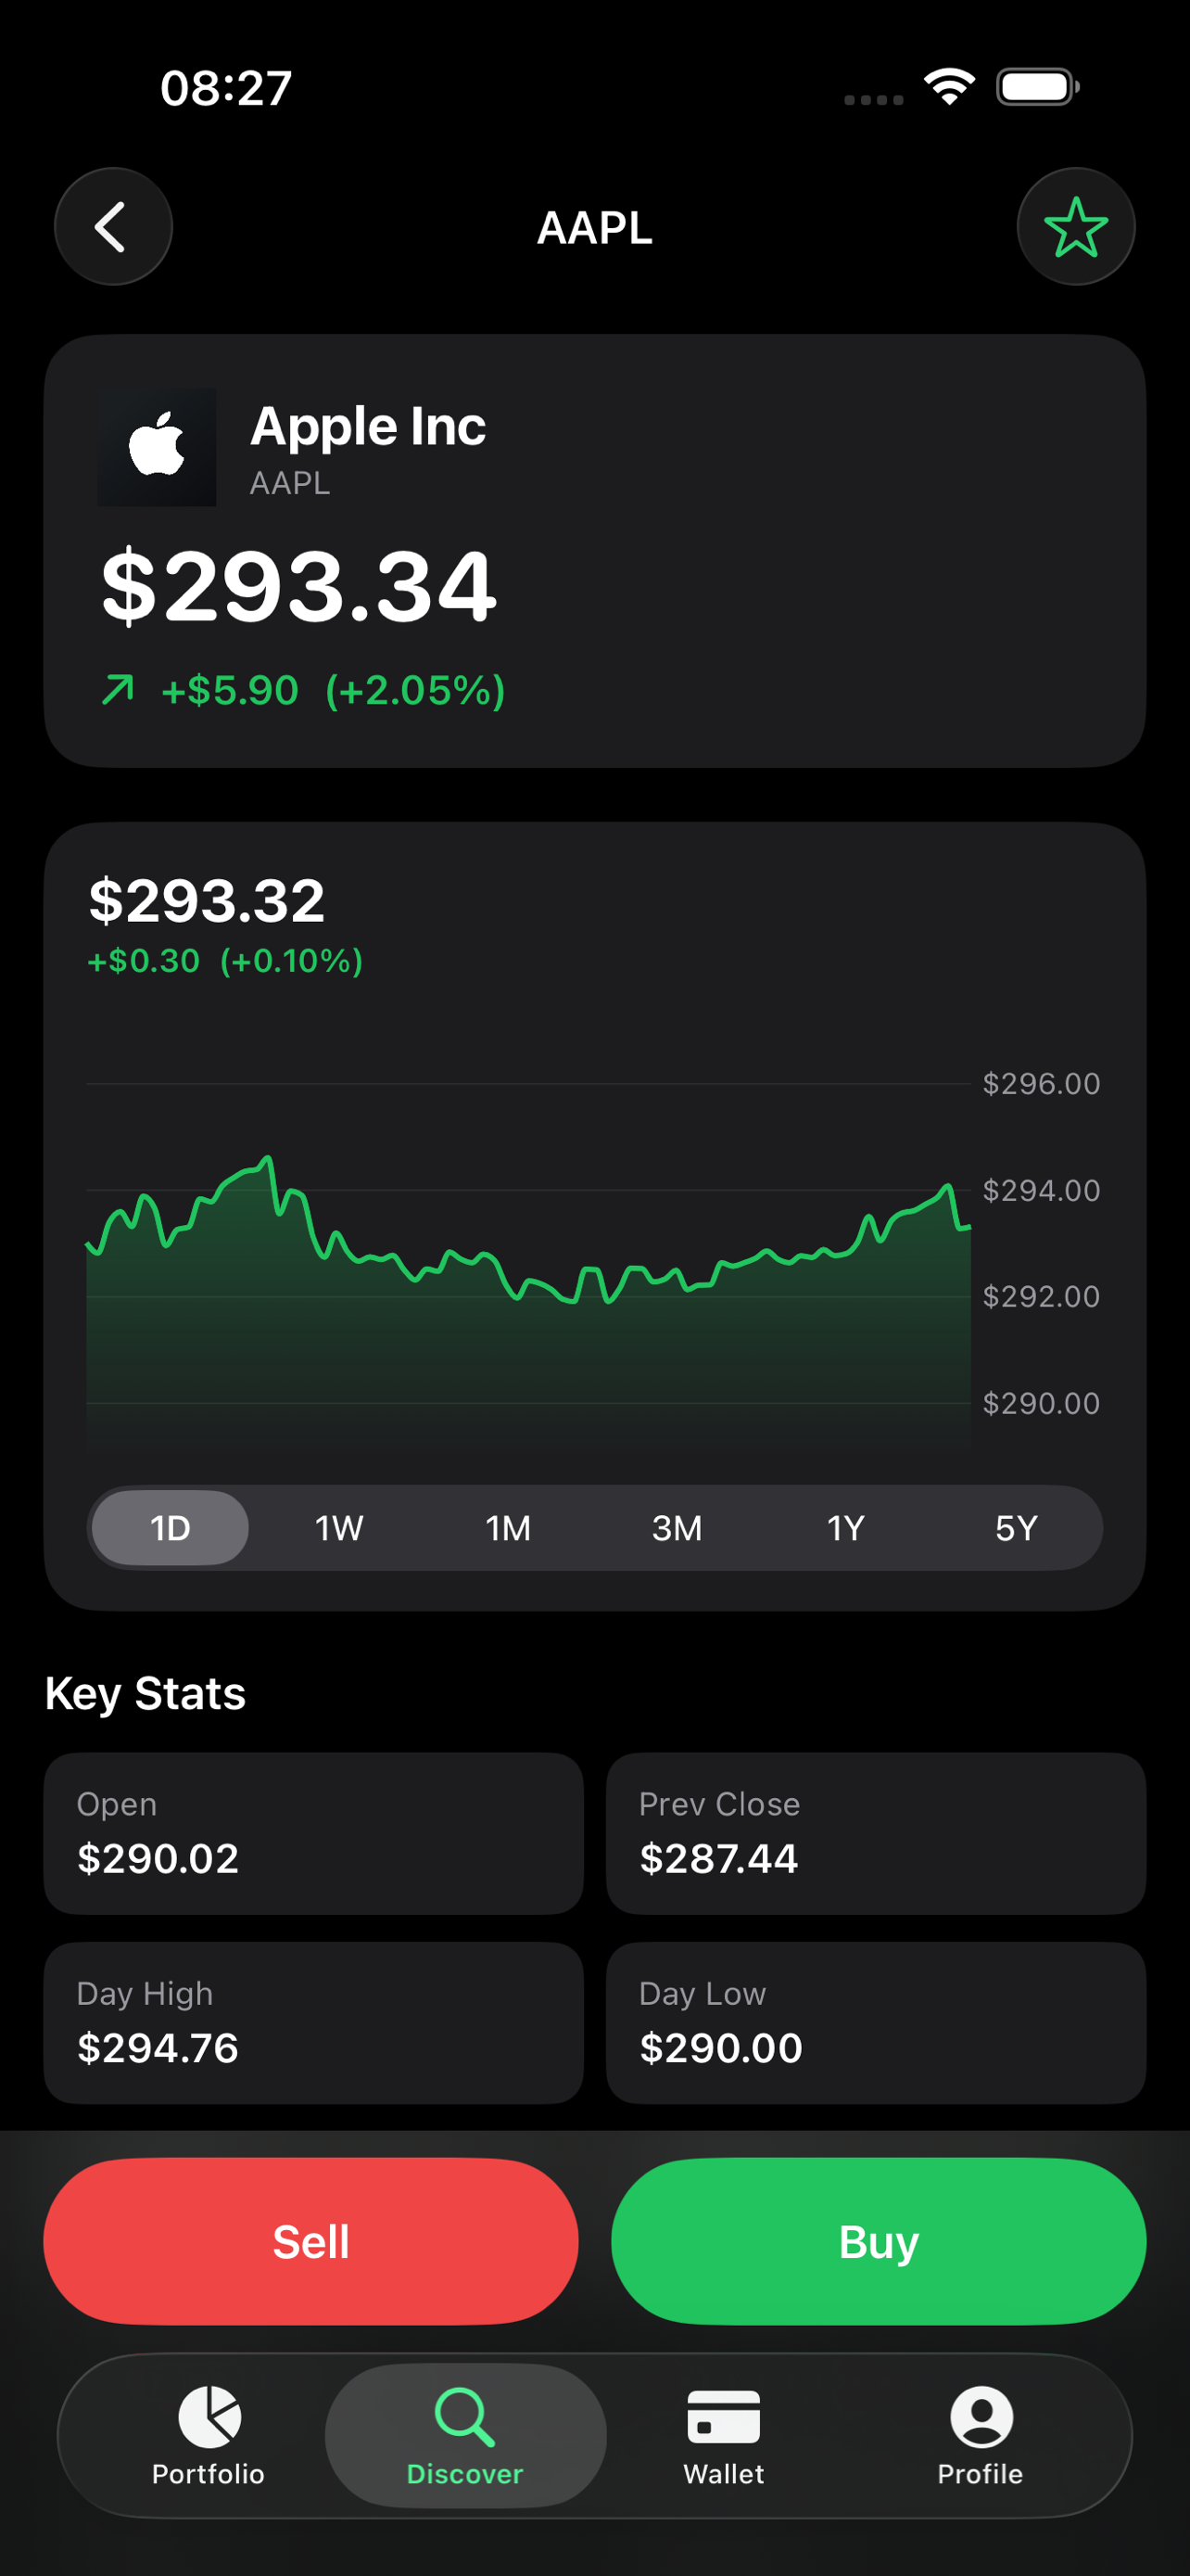Tap the green Buy button
The width and height of the screenshot is (1190, 2576).
(x=879, y=2241)
